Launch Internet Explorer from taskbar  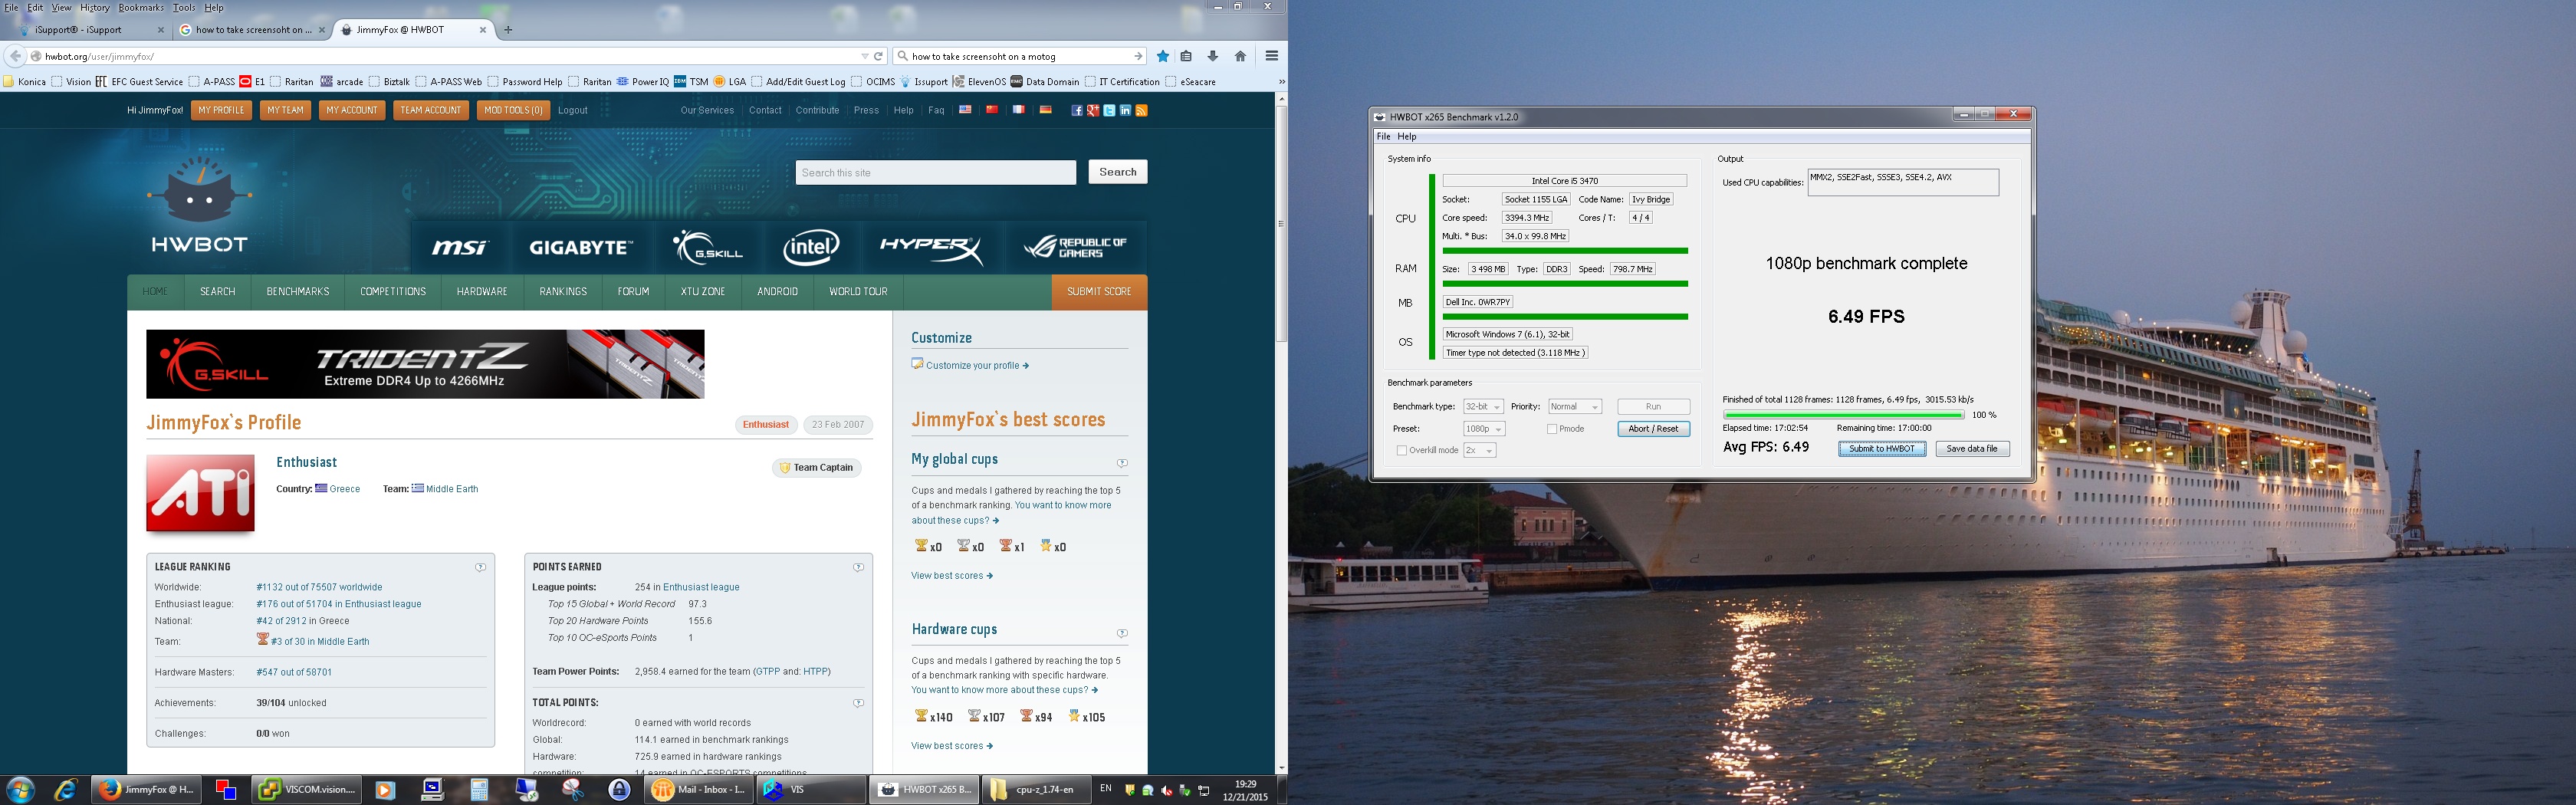pyautogui.click(x=66, y=789)
